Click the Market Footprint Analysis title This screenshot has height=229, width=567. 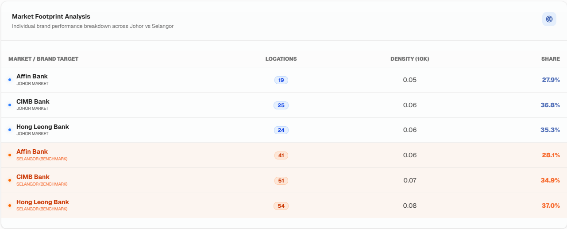point(51,16)
